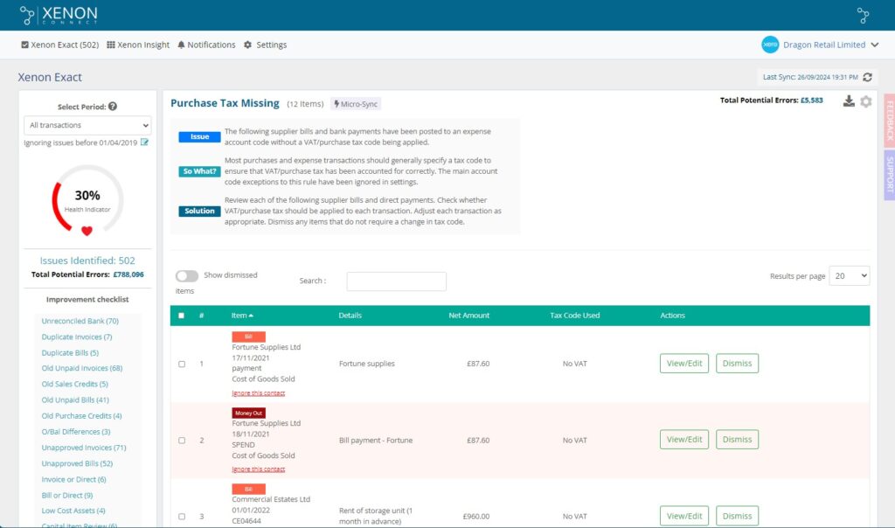Image resolution: width=895 pixels, height=528 pixels.
Task: Dismiss row 1 Fortune supplies item
Action: tap(737, 363)
